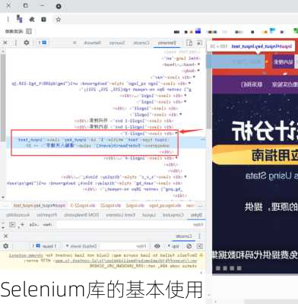
Task: Open the top JavaScript context dropdown
Action: [x=173, y=246]
